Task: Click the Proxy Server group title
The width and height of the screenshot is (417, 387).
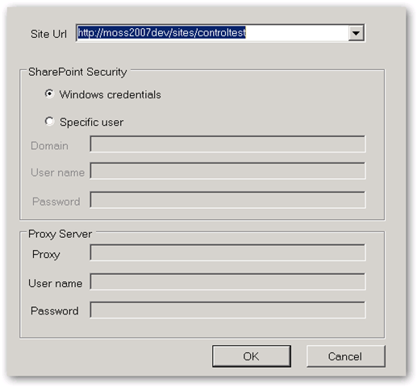Action: 60,234
